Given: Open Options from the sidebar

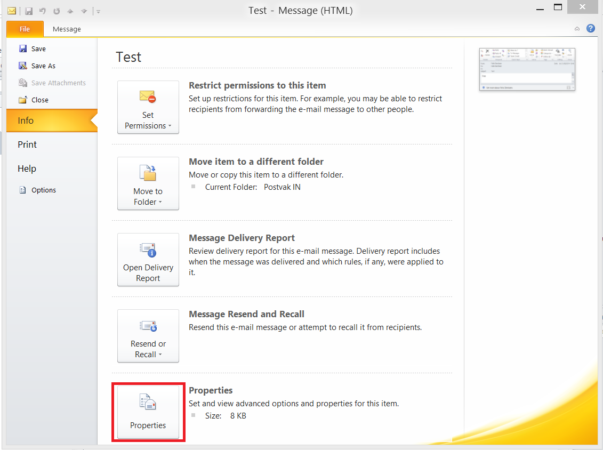Looking at the screenshot, I should (43, 190).
